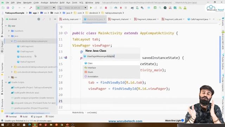The width and height of the screenshot is (225, 127).
Task: Click the green user avatar toolbar icon
Action: 185,8
